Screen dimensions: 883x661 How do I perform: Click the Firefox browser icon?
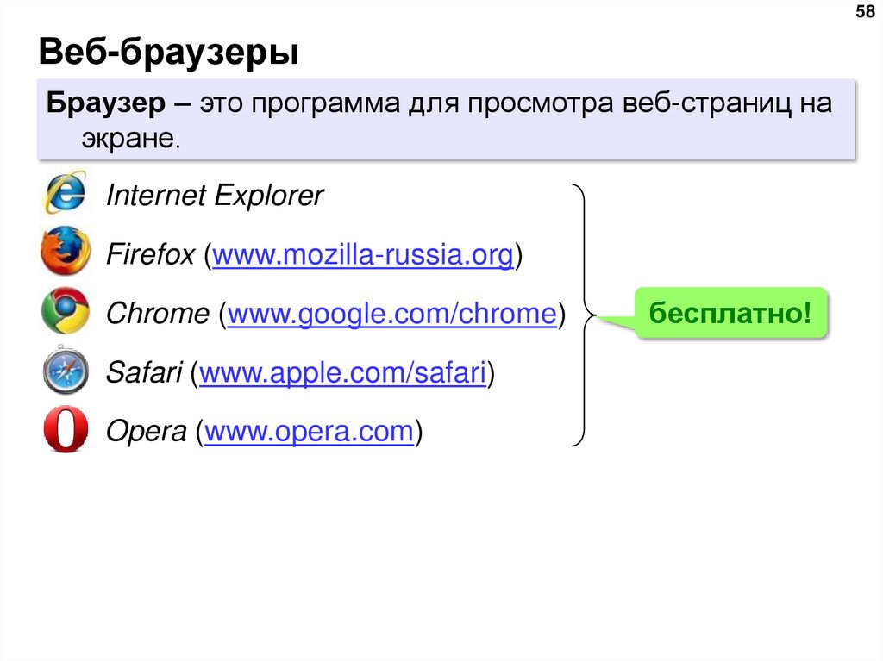click(x=65, y=252)
